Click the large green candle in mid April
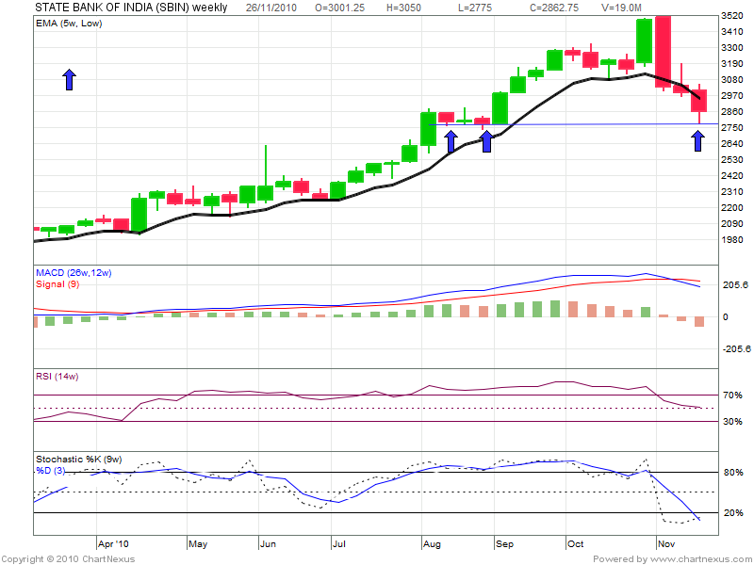 click(x=139, y=214)
